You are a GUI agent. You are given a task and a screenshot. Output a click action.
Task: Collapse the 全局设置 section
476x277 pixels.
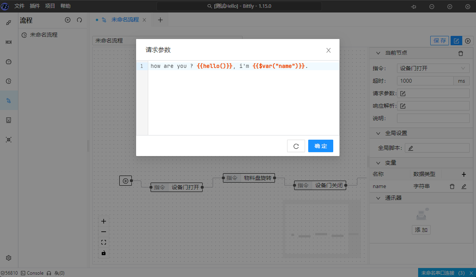pos(378,133)
